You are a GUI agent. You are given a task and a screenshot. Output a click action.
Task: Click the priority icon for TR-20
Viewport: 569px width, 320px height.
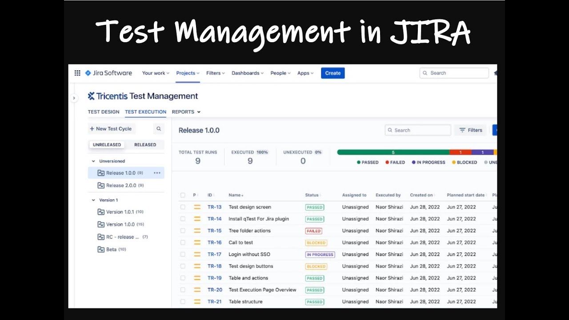[197, 290]
